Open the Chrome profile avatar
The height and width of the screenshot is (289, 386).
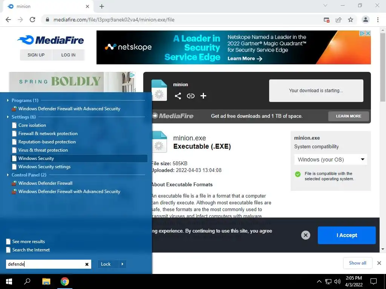(366, 20)
